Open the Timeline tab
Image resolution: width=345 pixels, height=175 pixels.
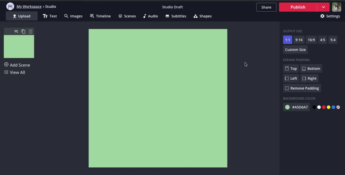(100, 16)
